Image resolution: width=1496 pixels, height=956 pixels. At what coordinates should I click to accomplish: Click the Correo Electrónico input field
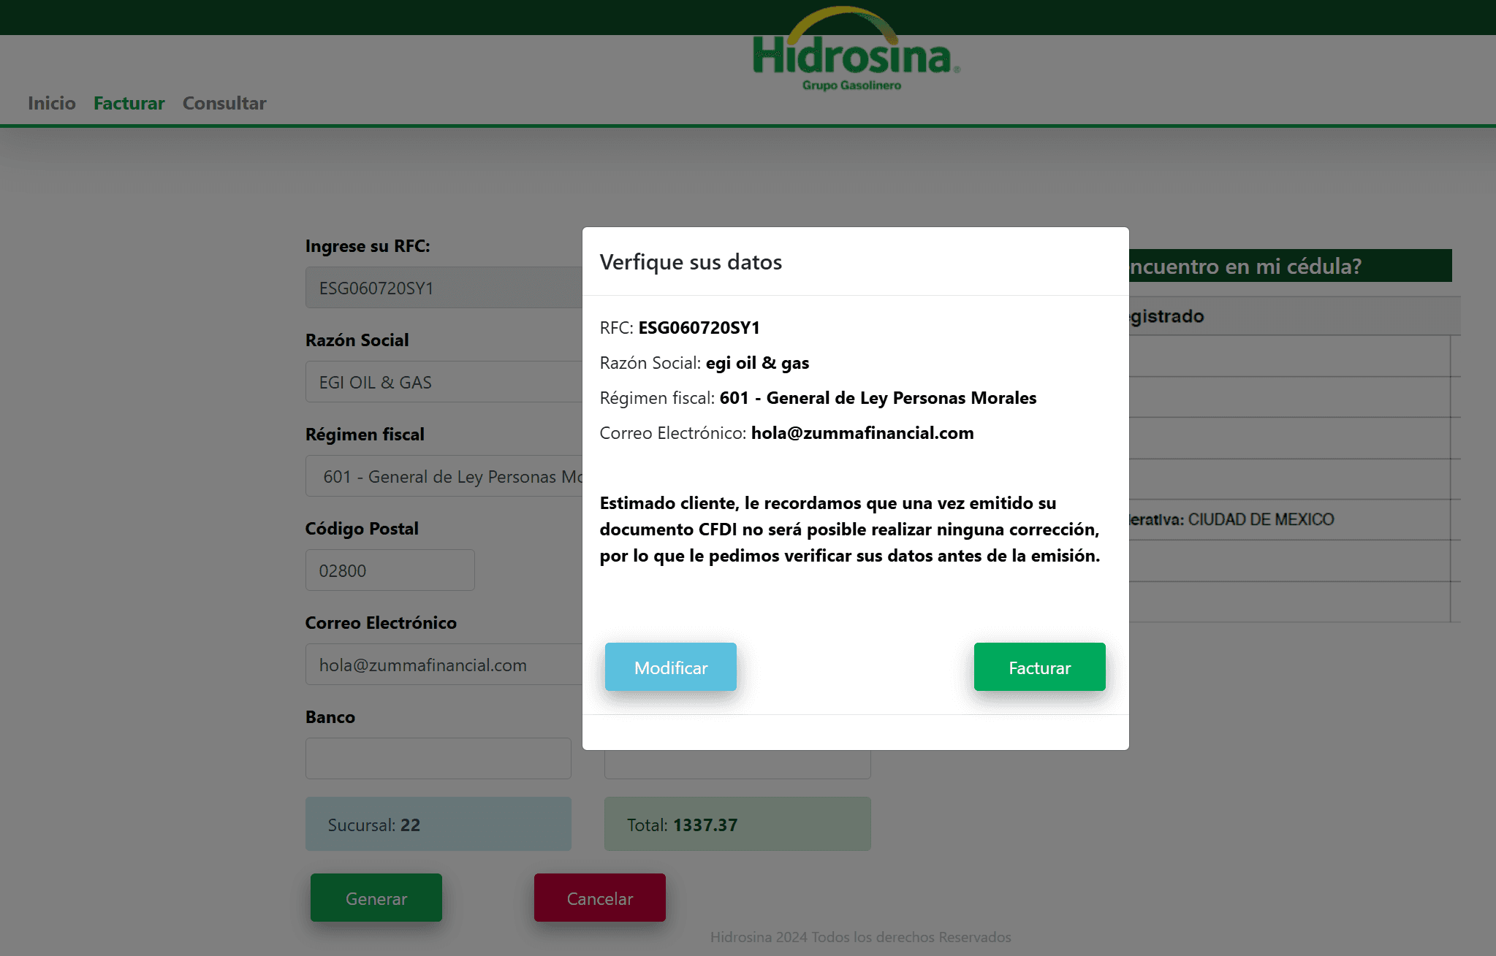[444, 665]
